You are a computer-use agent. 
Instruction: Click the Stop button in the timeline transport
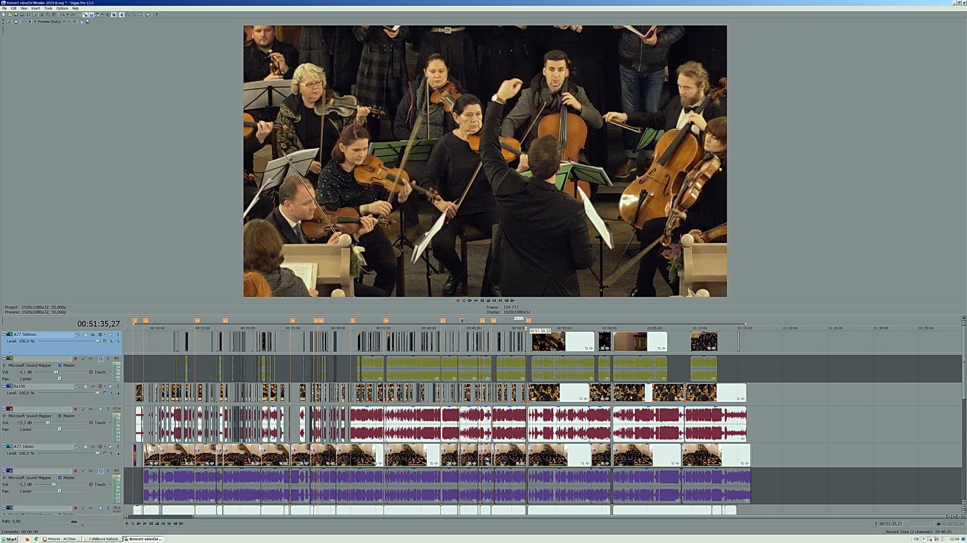(157, 524)
